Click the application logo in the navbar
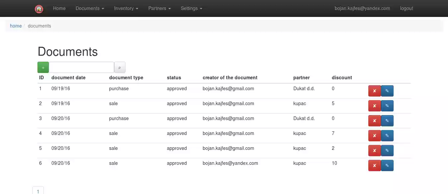448x194 pixels. coord(39,9)
